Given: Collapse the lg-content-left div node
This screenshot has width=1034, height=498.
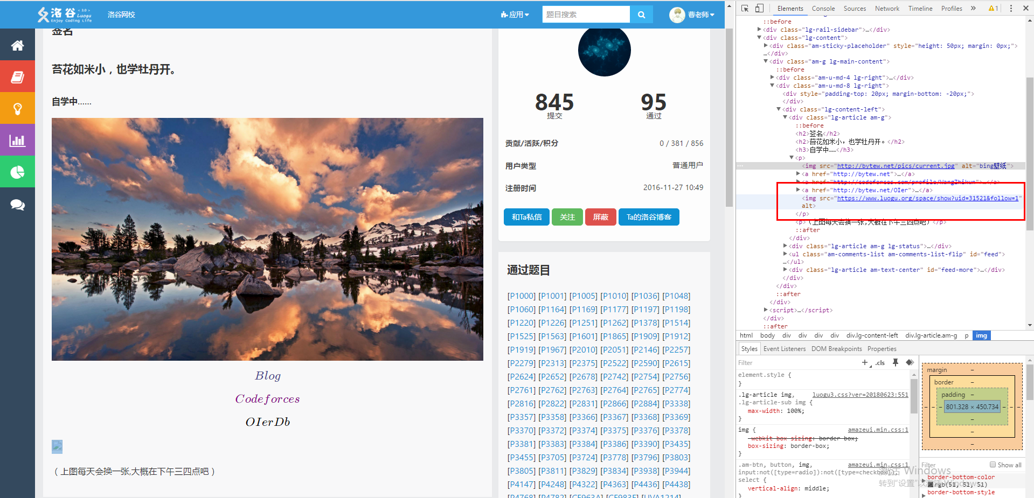Looking at the screenshot, I should (x=779, y=109).
